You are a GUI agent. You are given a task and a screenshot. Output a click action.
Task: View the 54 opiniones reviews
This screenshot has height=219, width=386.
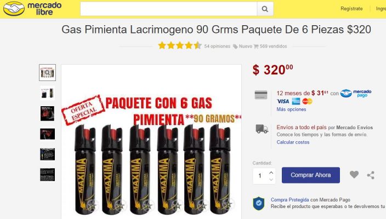tap(217, 46)
